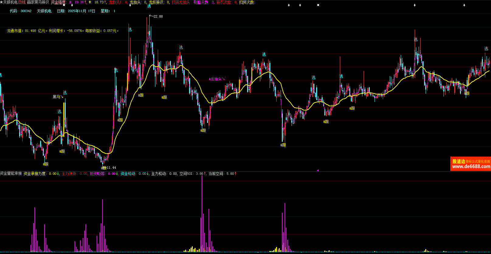The height and width of the screenshot is (254, 491).
Task: Open the www.de6688.com website link
Action: [471, 167]
